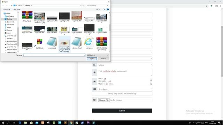This screenshot has height=125, width=223.
Task: Click the home icon beside address field
Action: pos(94,73)
